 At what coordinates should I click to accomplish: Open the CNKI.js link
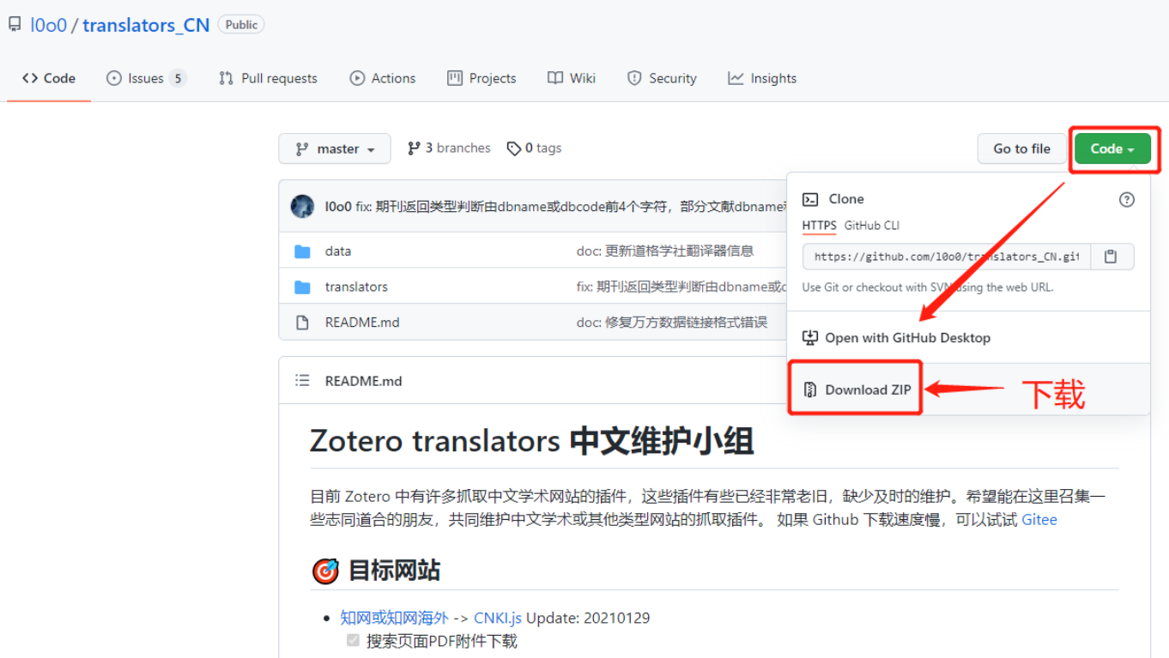click(498, 618)
